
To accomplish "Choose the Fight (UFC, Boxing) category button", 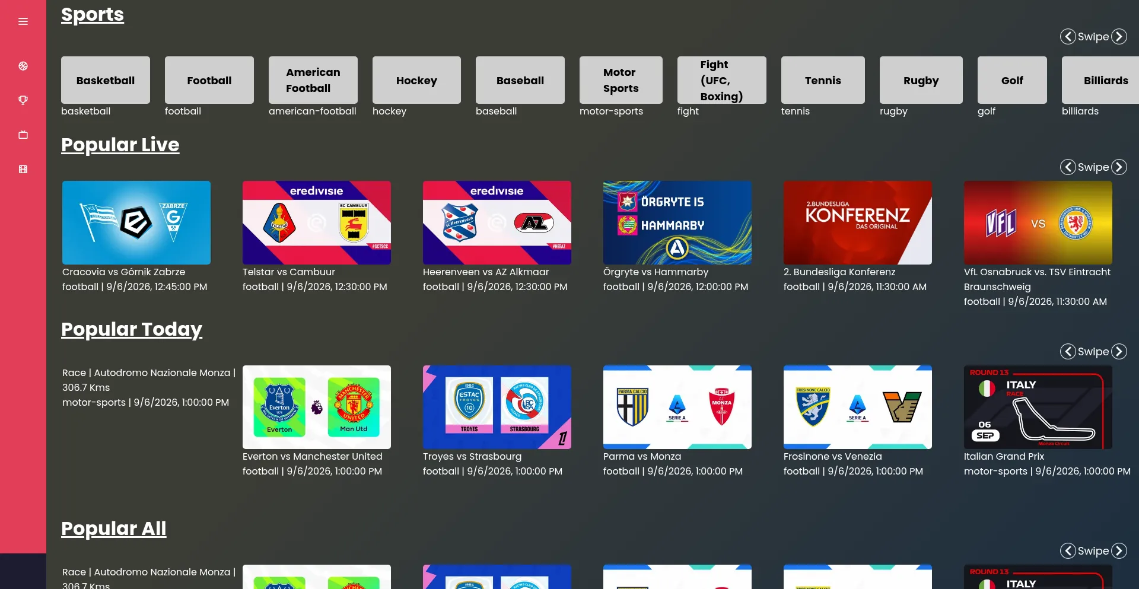I will (722, 80).
